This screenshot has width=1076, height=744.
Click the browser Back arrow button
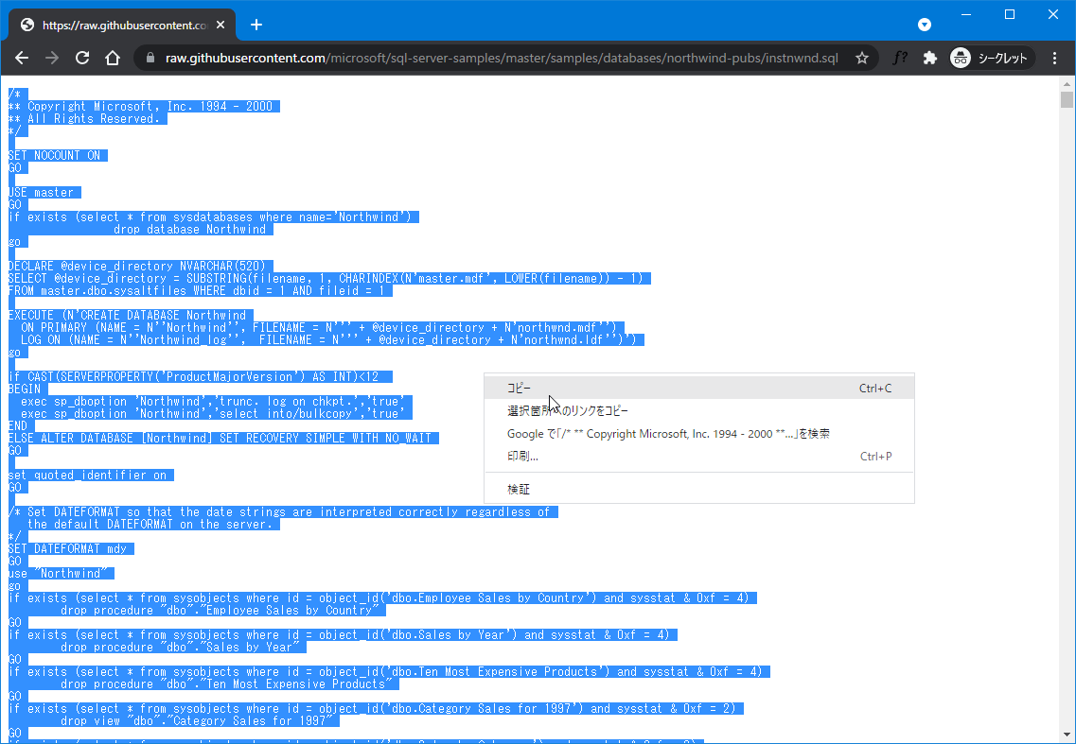pyautogui.click(x=22, y=58)
